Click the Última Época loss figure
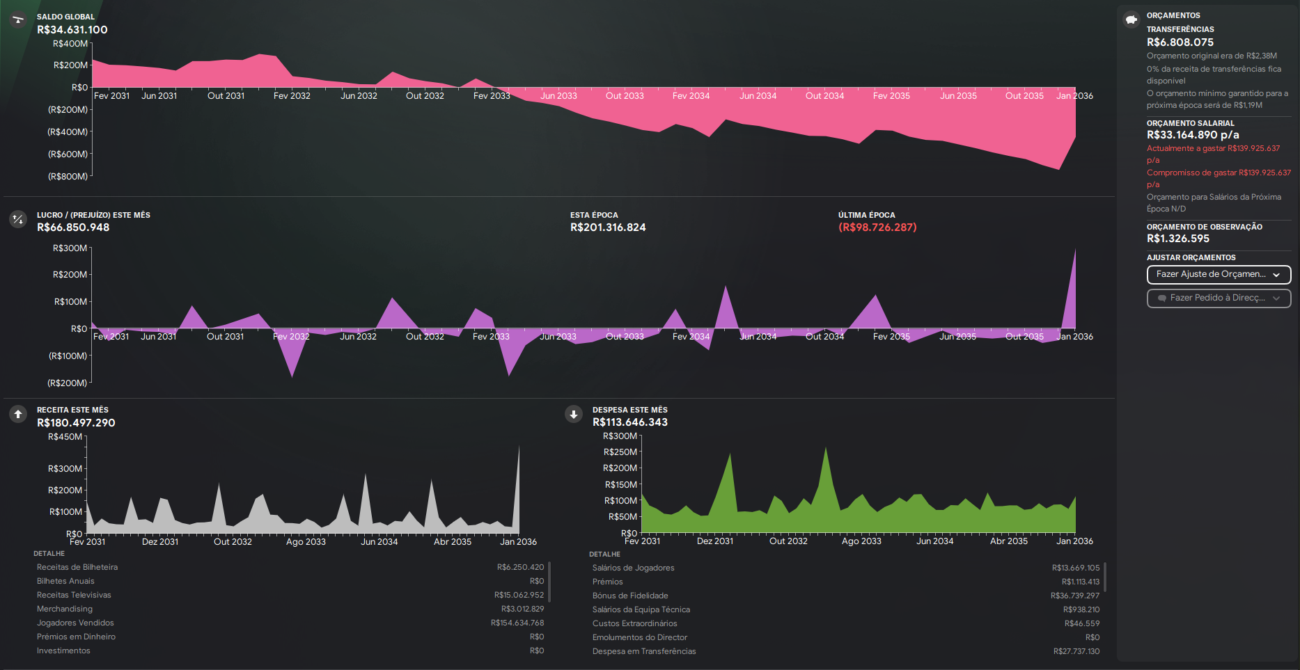The image size is (1300, 670). 877,228
